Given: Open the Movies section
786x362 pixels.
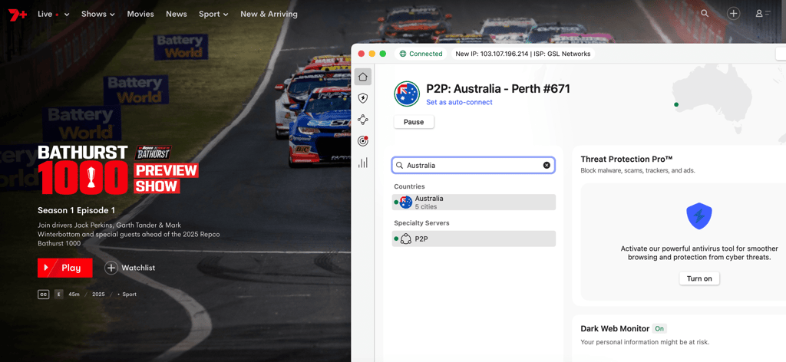Looking at the screenshot, I should click(140, 14).
